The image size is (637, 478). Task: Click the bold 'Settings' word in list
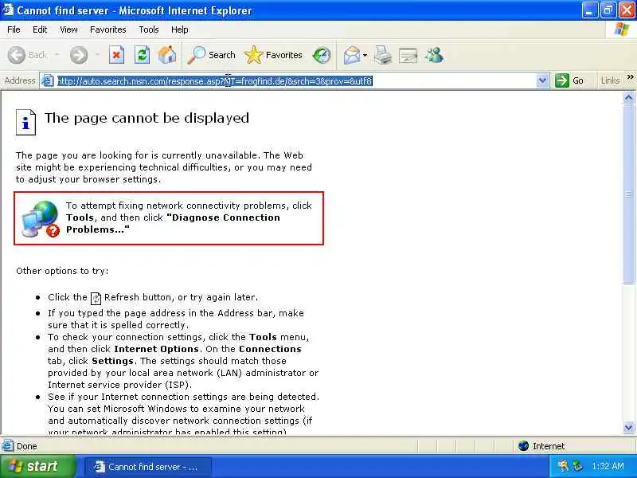112,361
